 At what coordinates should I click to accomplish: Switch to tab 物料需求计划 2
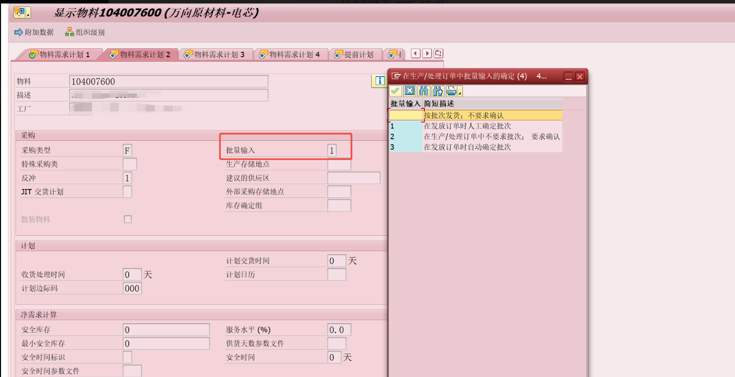140,55
